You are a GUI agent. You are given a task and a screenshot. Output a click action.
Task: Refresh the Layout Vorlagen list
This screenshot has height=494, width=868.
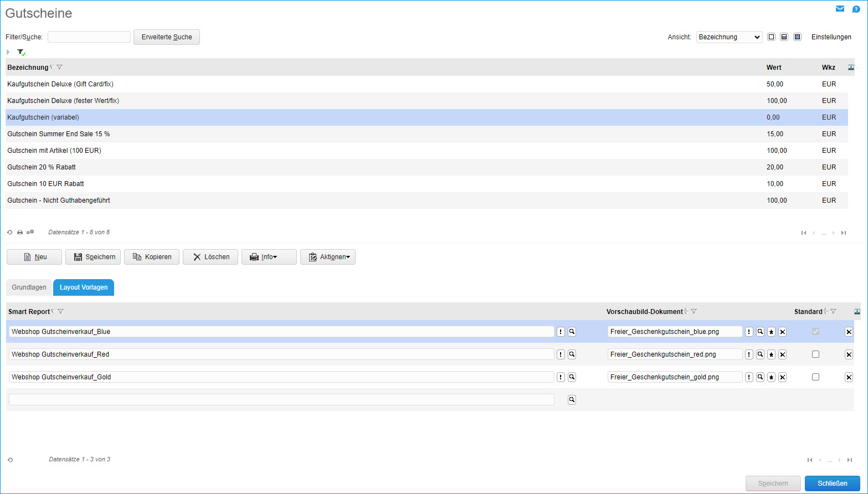(10, 460)
